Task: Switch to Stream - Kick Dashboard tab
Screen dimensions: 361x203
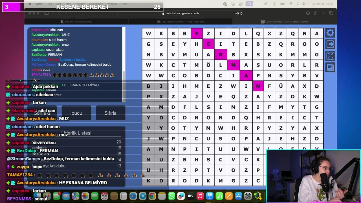Action: (x=76, y=21)
